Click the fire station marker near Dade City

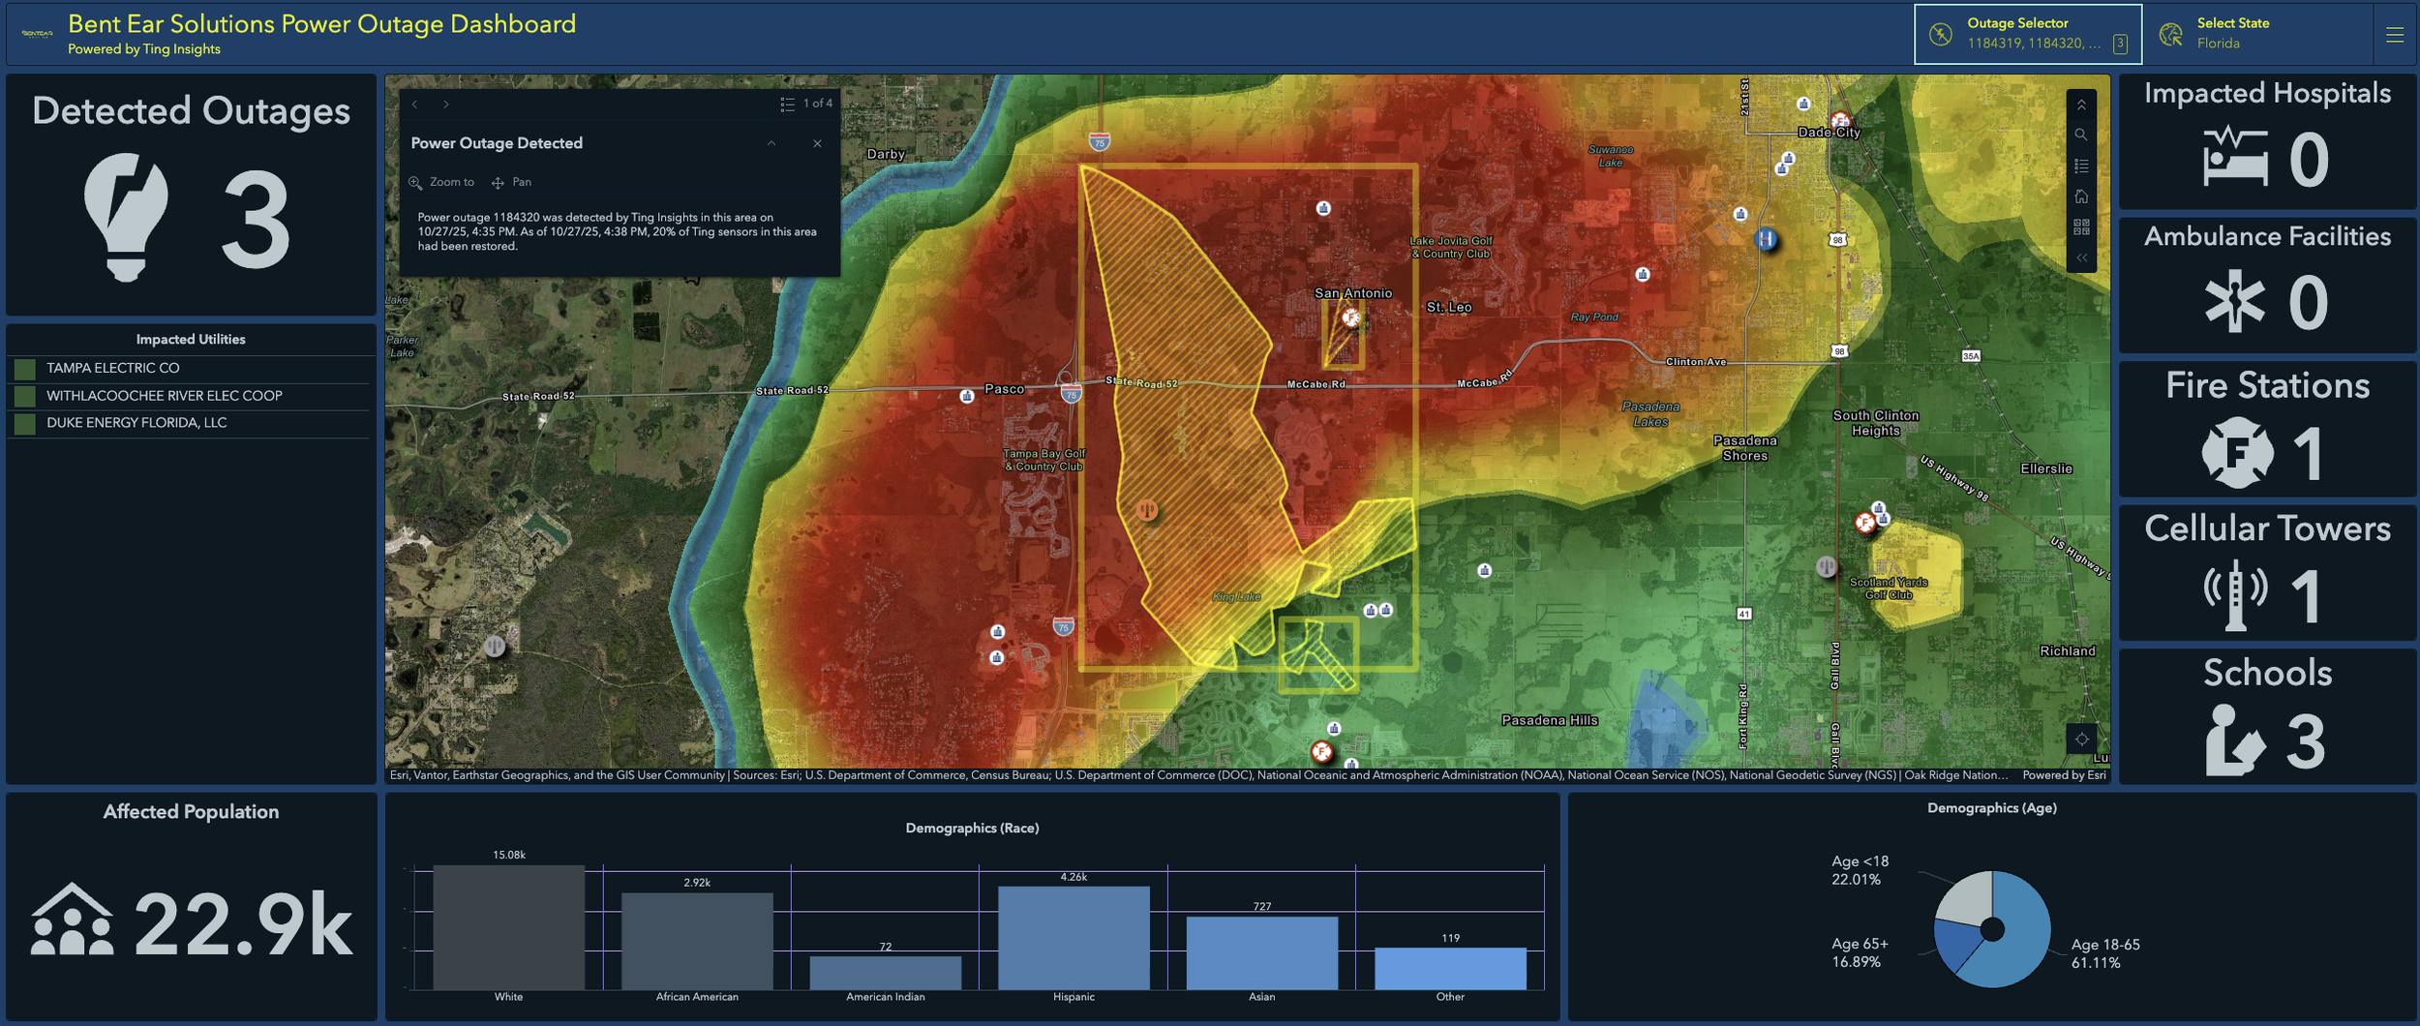(1840, 121)
